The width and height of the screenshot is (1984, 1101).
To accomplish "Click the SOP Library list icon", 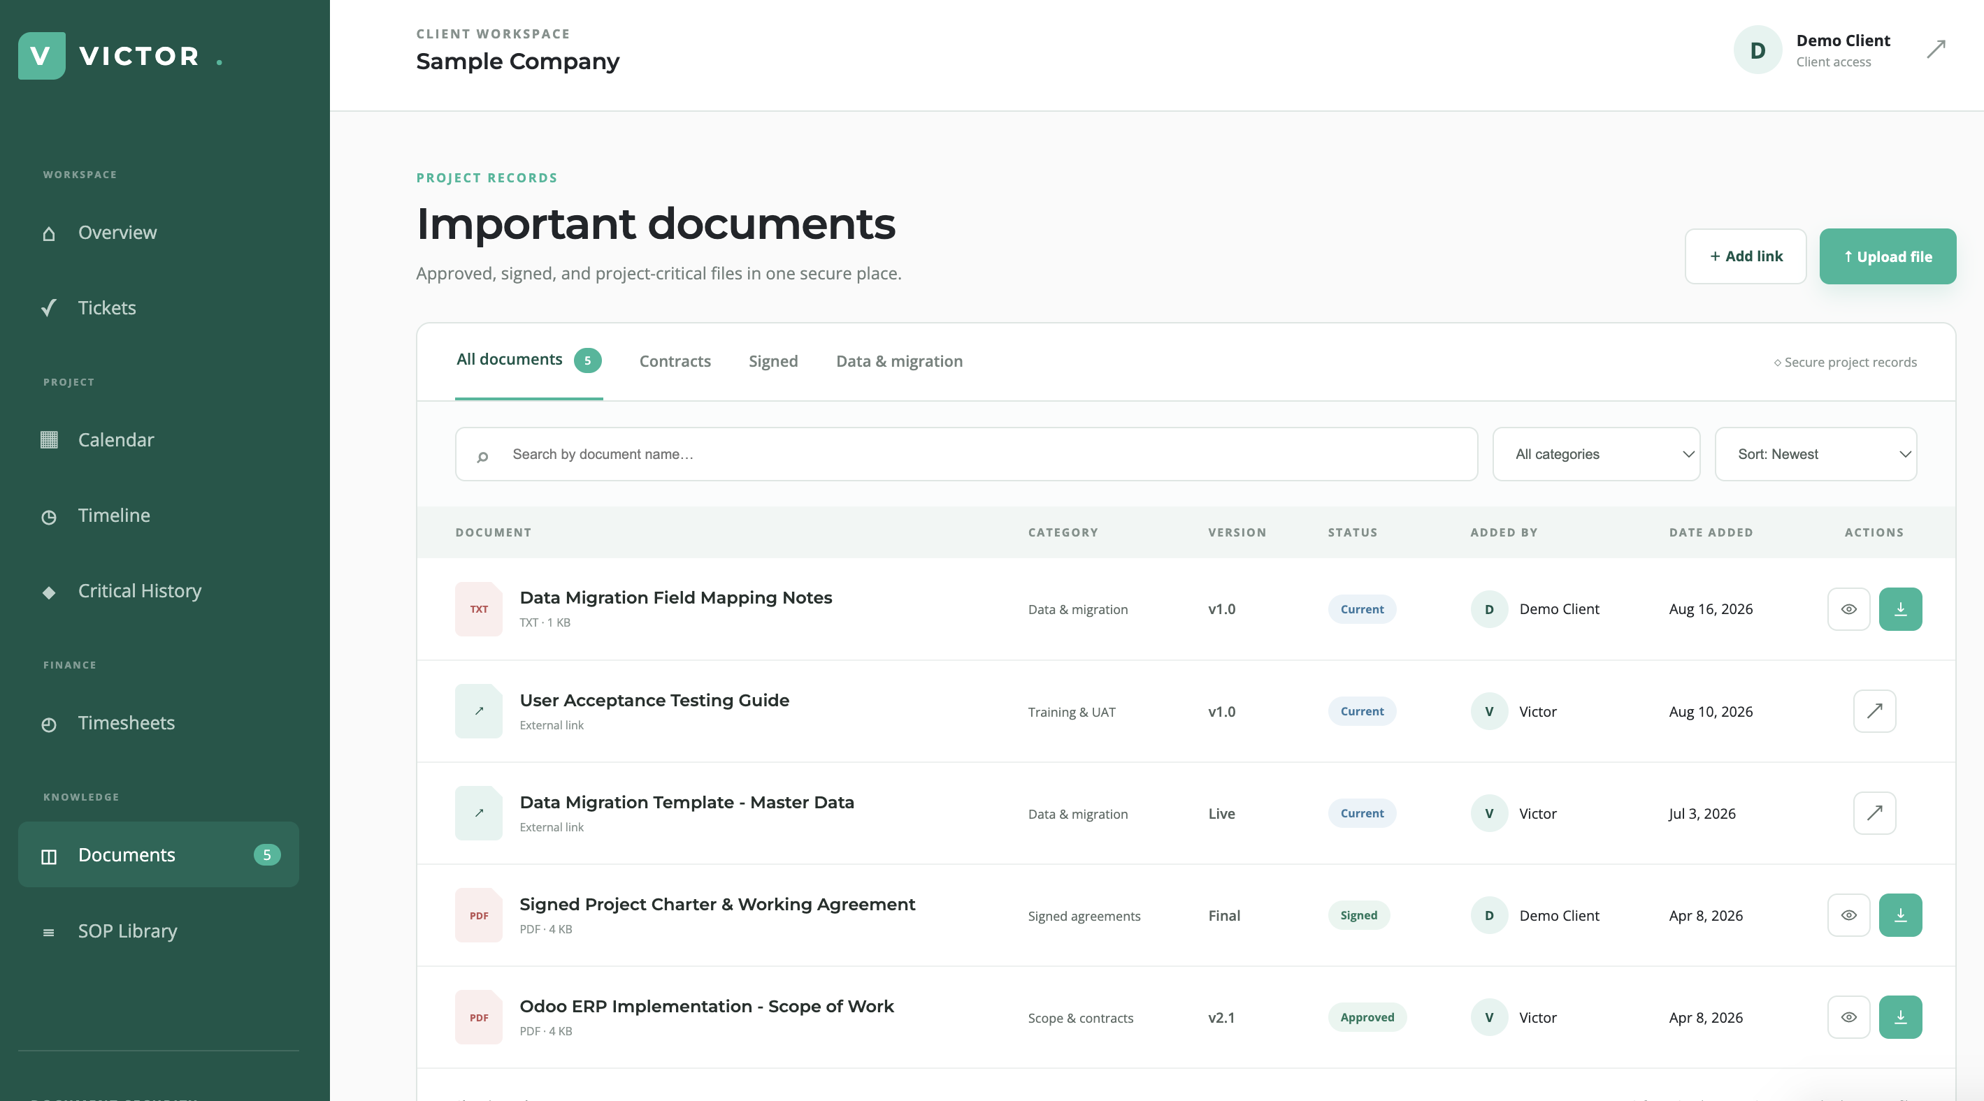I will 48,933.
